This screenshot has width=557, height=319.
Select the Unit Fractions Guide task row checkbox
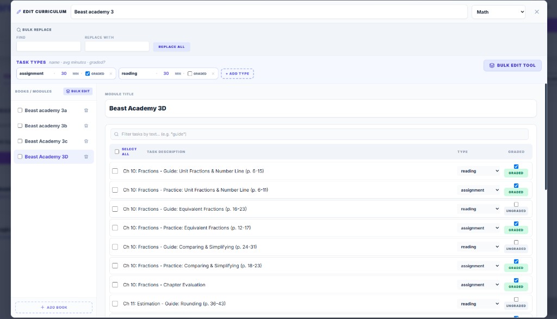point(115,171)
